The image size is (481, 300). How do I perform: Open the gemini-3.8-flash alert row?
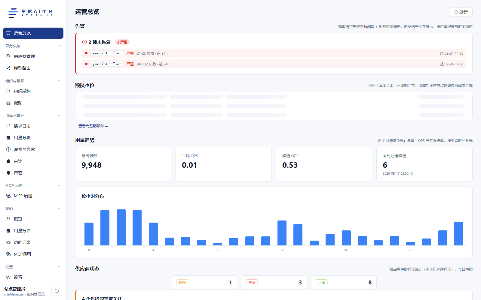click(274, 53)
